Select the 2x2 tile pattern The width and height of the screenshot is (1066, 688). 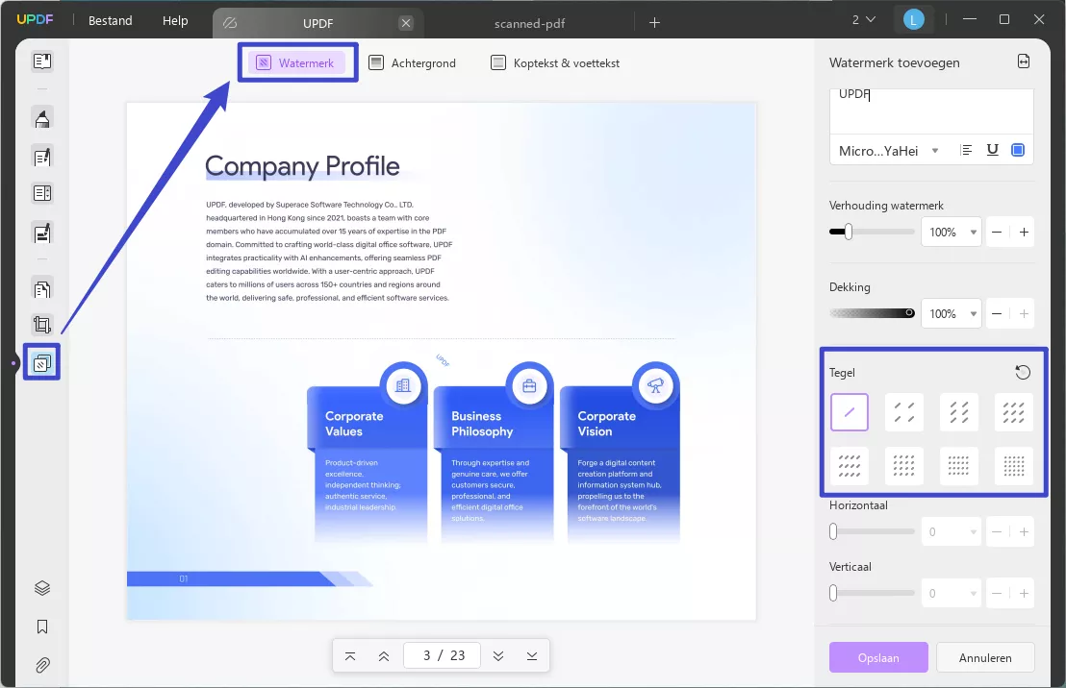point(904,412)
